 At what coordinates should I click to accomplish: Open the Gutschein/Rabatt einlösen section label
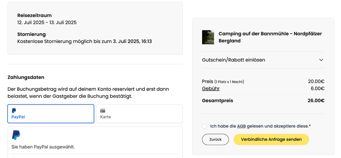click(233, 60)
